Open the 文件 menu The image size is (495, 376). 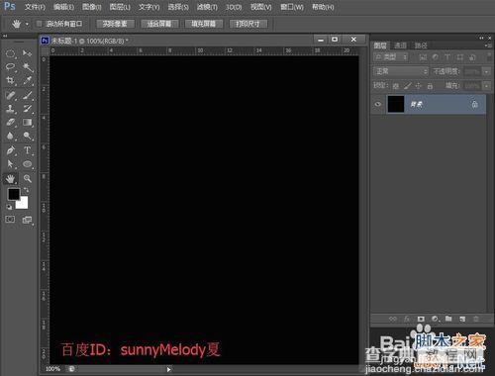tap(35, 7)
